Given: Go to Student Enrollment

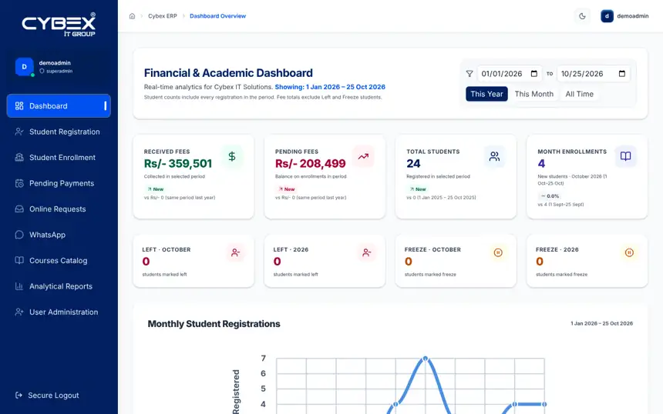Looking at the screenshot, I should point(59,158).
